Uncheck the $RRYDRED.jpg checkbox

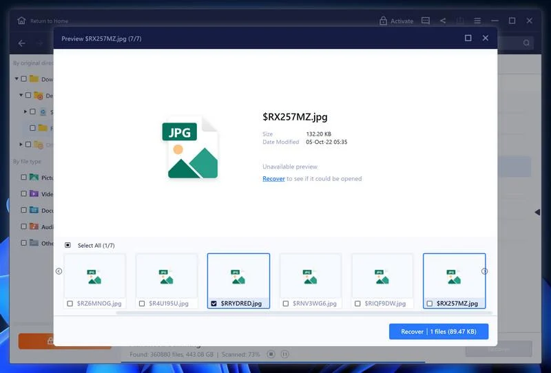[214, 303]
